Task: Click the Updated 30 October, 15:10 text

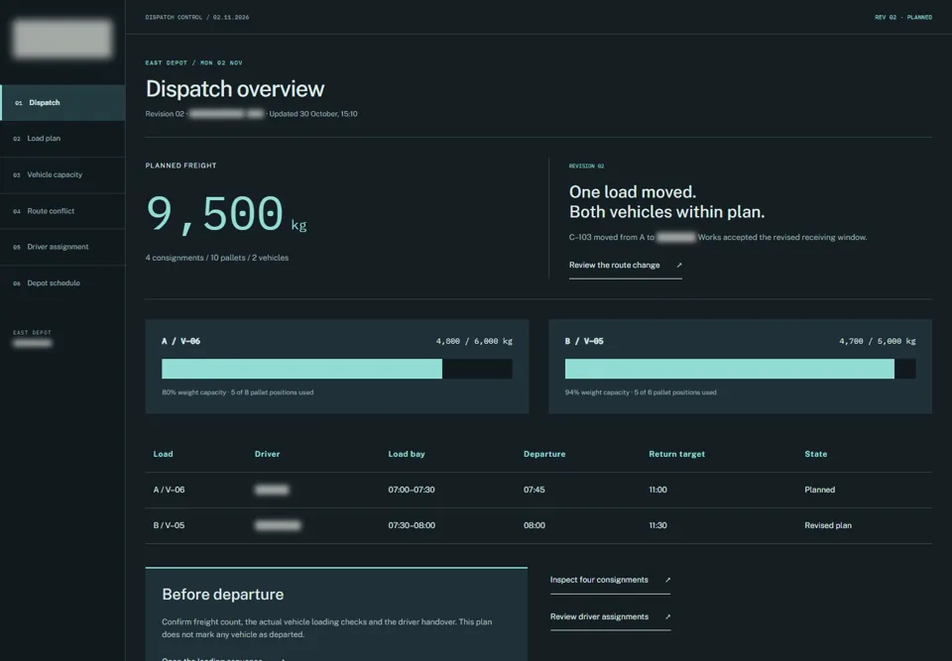Action: [x=312, y=114]
